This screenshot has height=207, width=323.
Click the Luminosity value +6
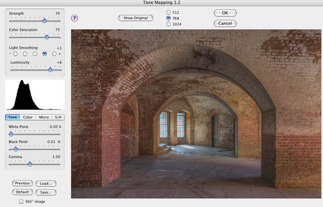click(59, 63)
